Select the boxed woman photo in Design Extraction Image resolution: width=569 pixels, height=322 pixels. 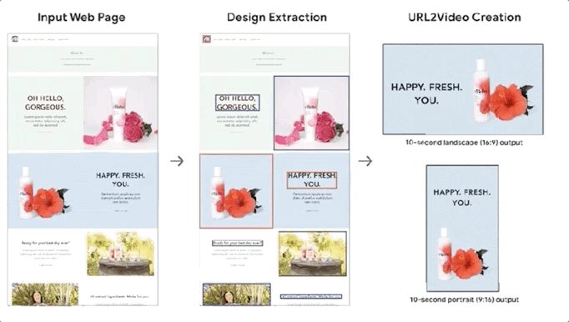pos(237,294)
